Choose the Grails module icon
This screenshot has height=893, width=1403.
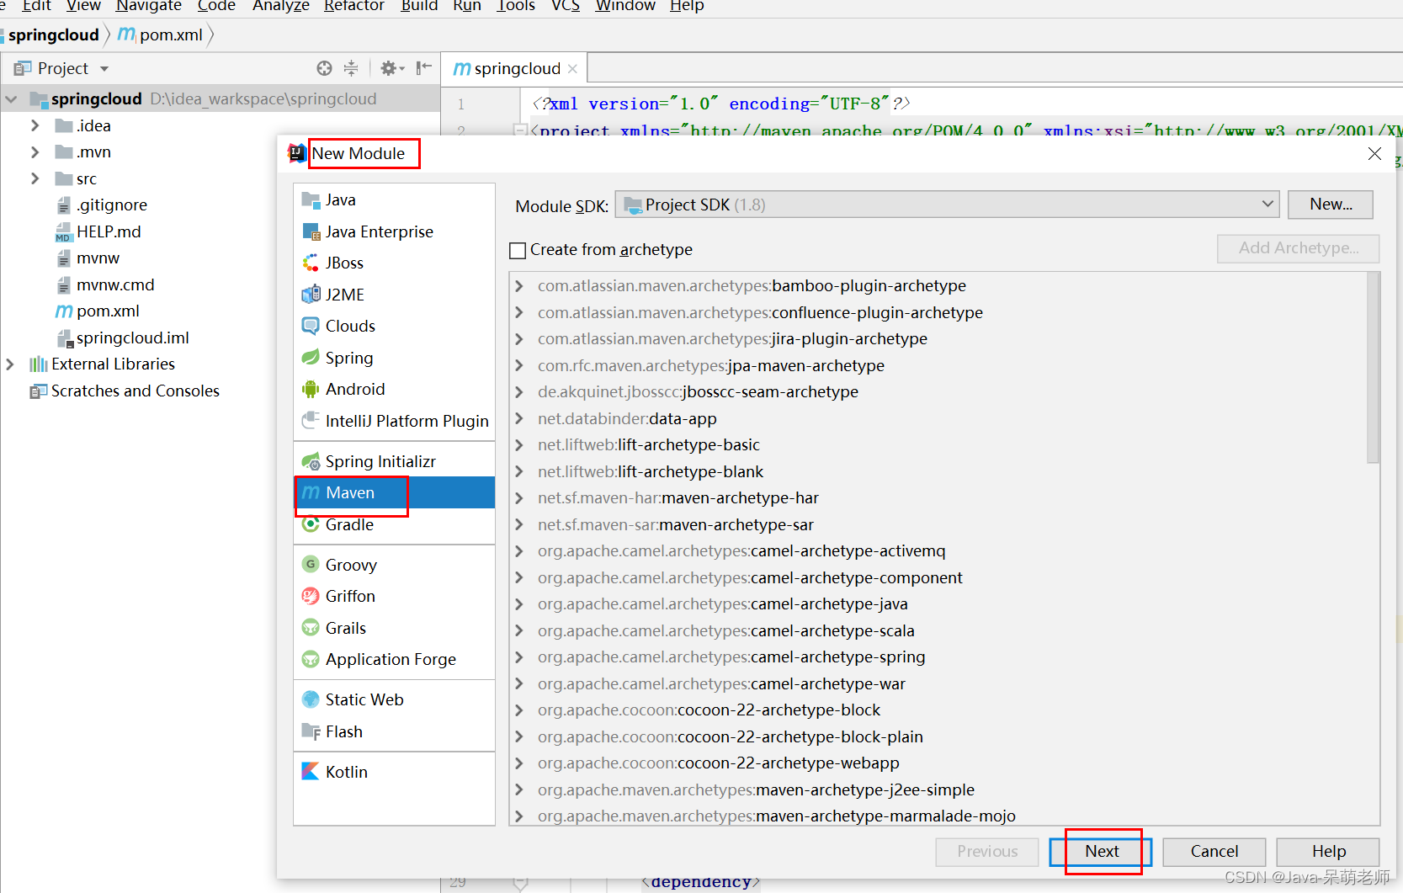pos(311,628)
